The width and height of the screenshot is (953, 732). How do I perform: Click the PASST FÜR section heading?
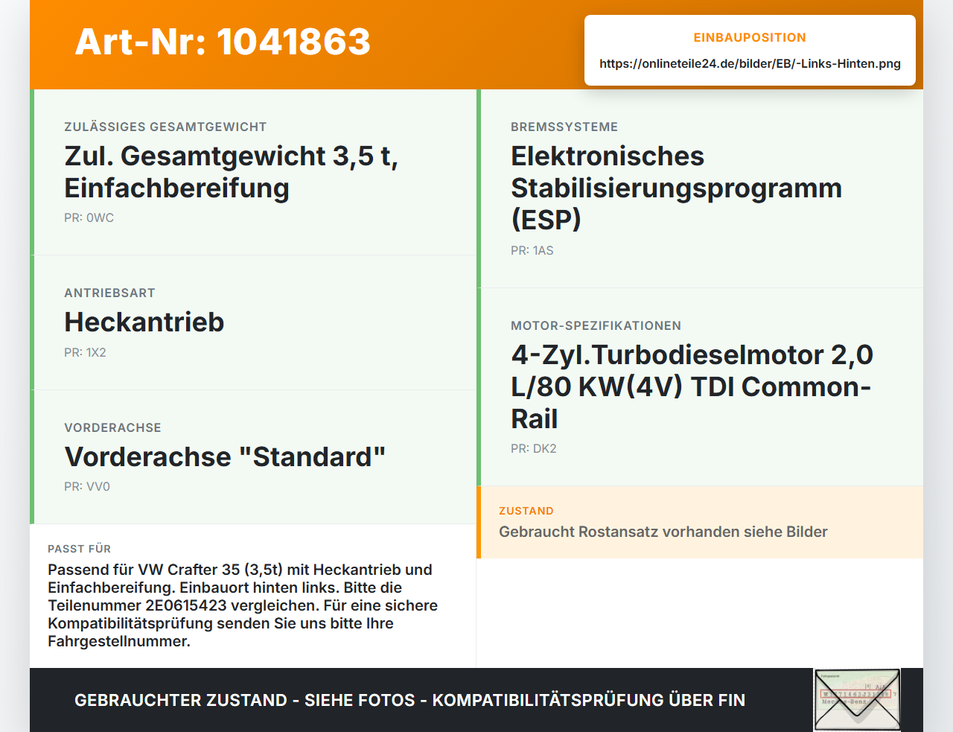79,549
